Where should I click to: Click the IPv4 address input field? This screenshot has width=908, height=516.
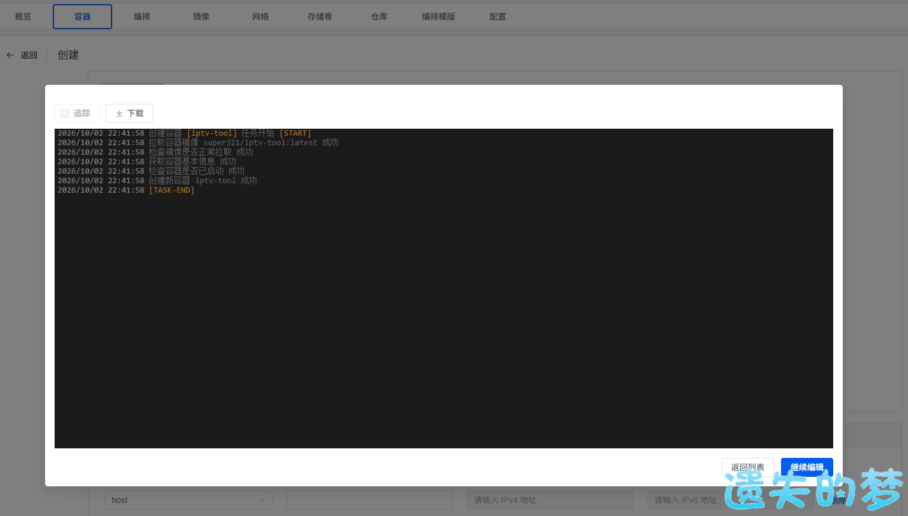click(550, 500)
